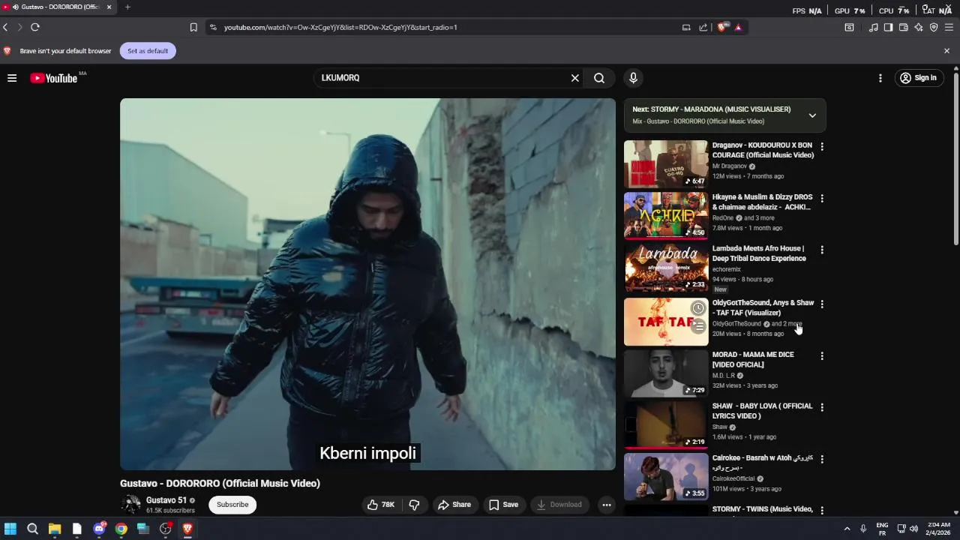Open Cairokee Basrah w Atoh thumbnail
This screenshot has height=540, width=960.
click(666, 476)
